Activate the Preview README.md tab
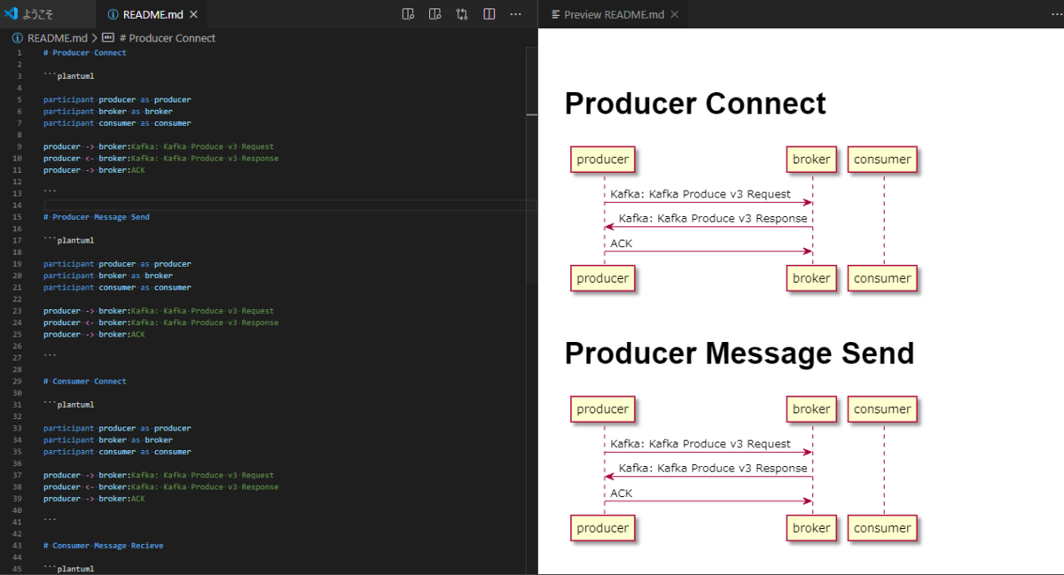 pos(614,14)
